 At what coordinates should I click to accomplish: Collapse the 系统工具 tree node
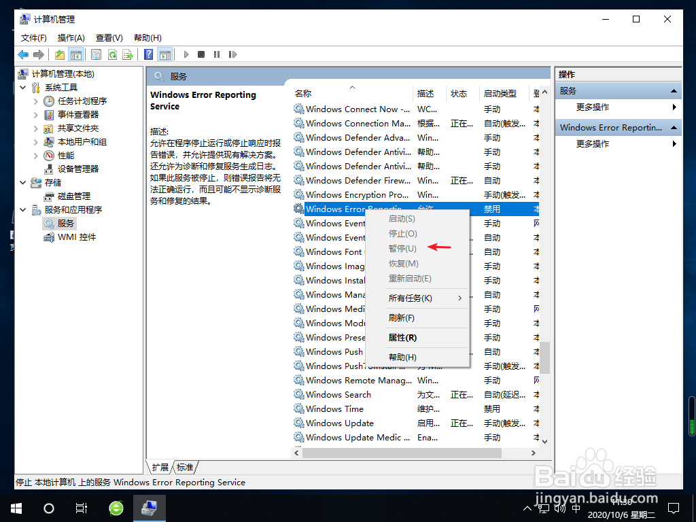click(x=23, y=88)
